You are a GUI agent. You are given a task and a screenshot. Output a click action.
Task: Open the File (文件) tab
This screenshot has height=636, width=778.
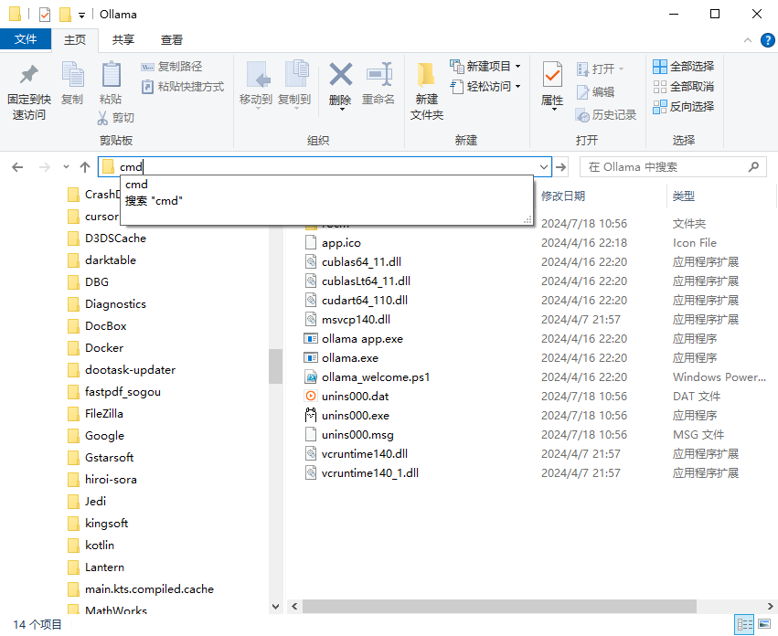[26, 39]
